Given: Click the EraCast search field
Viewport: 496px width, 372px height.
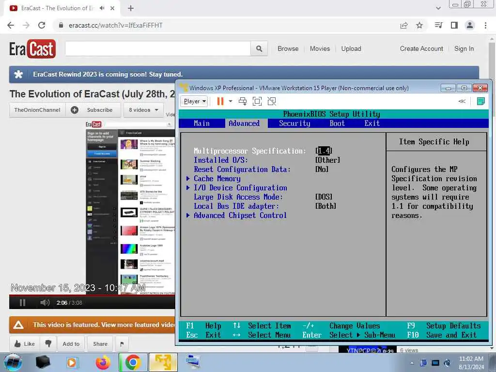Looking at the screenshot, I should point(158,49).
